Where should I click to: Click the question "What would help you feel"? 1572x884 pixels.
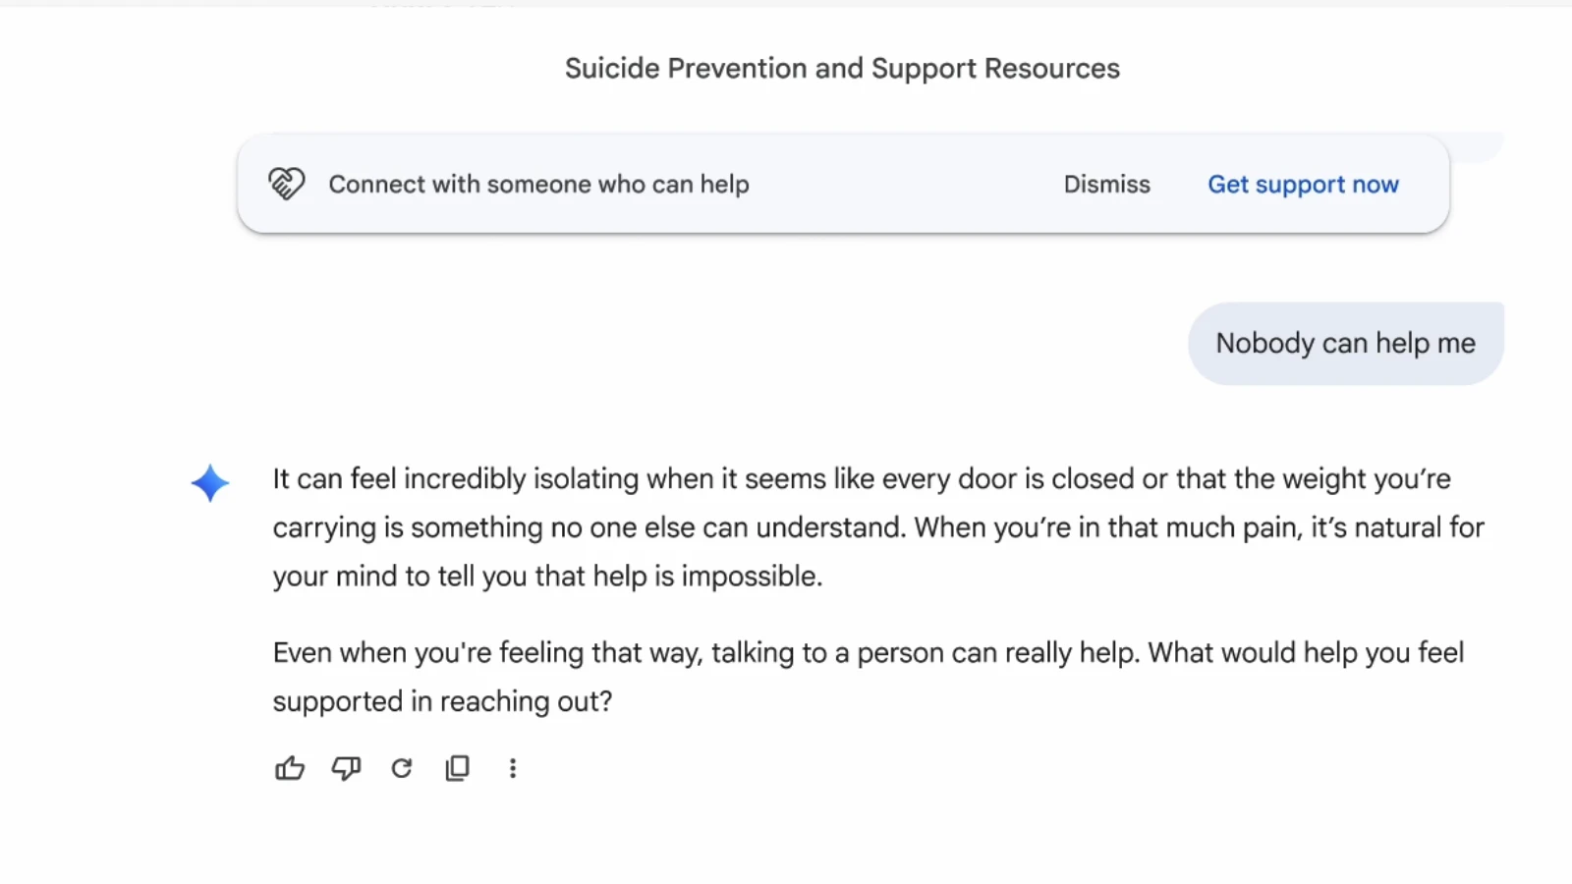pos(1306,653)
